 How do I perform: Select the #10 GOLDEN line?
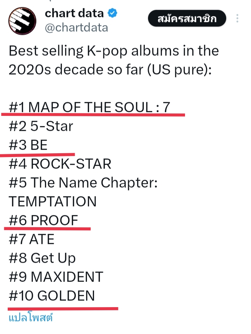pyautogui.click(x=52, y=296)
